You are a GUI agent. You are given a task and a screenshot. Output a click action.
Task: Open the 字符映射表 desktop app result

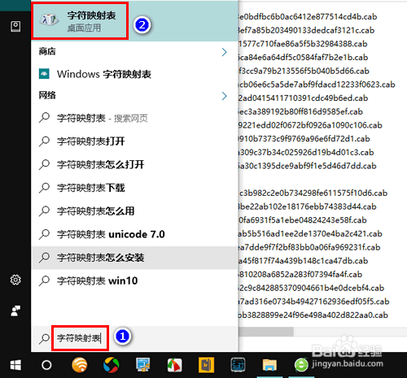click(134, 21)
